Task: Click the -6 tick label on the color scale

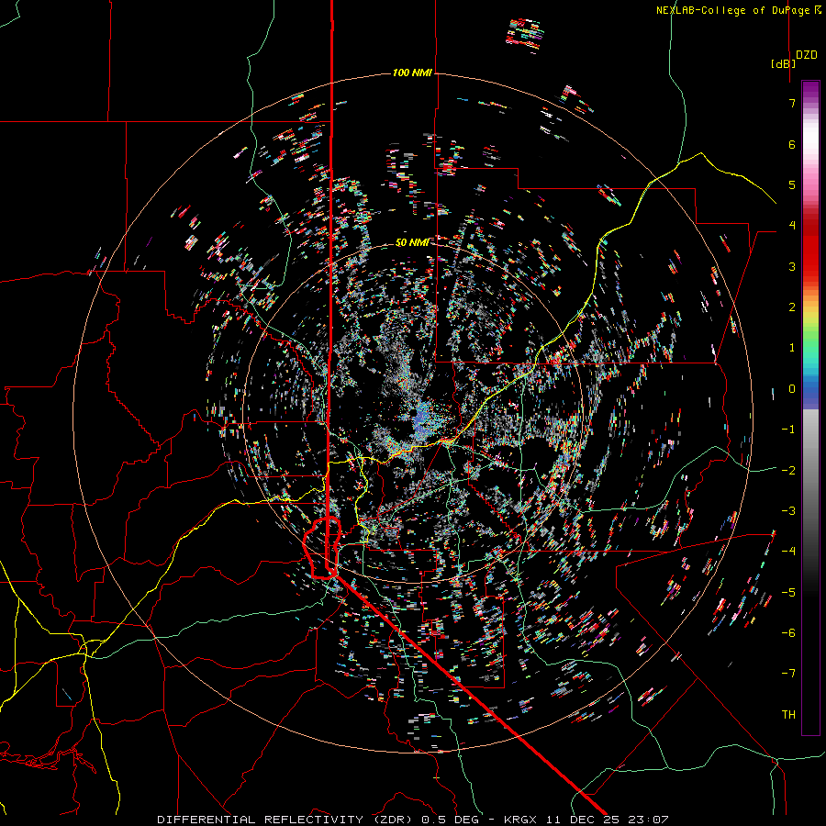Action: point(788,633)
